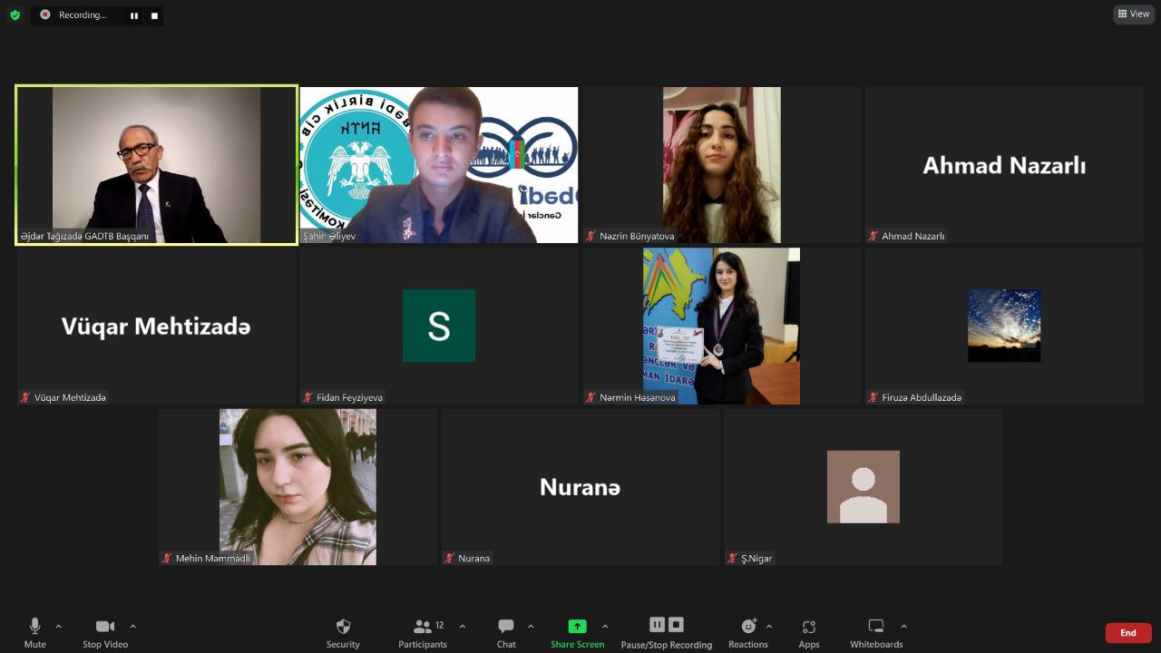This screenshot has height=653, width=1161.
Task: Toggle Stop Video camera button
Action: [105, 627]
